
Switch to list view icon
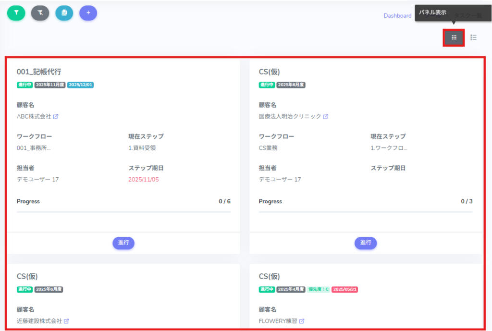(x=473, y=37)
